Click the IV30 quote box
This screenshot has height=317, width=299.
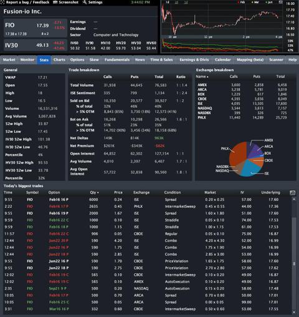[x=36, y=46]
